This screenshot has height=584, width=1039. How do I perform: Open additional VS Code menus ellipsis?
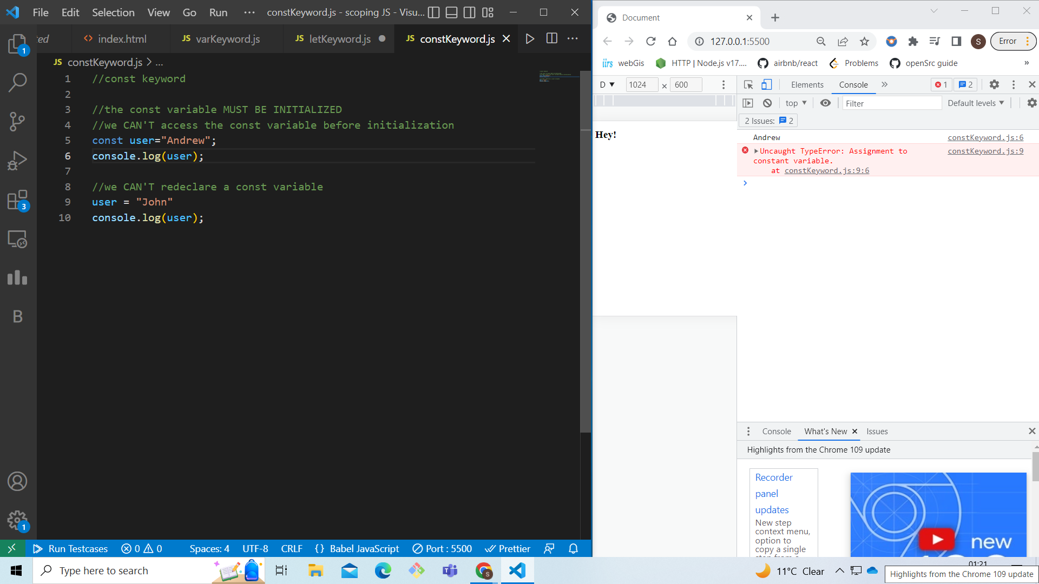(249, 12)
